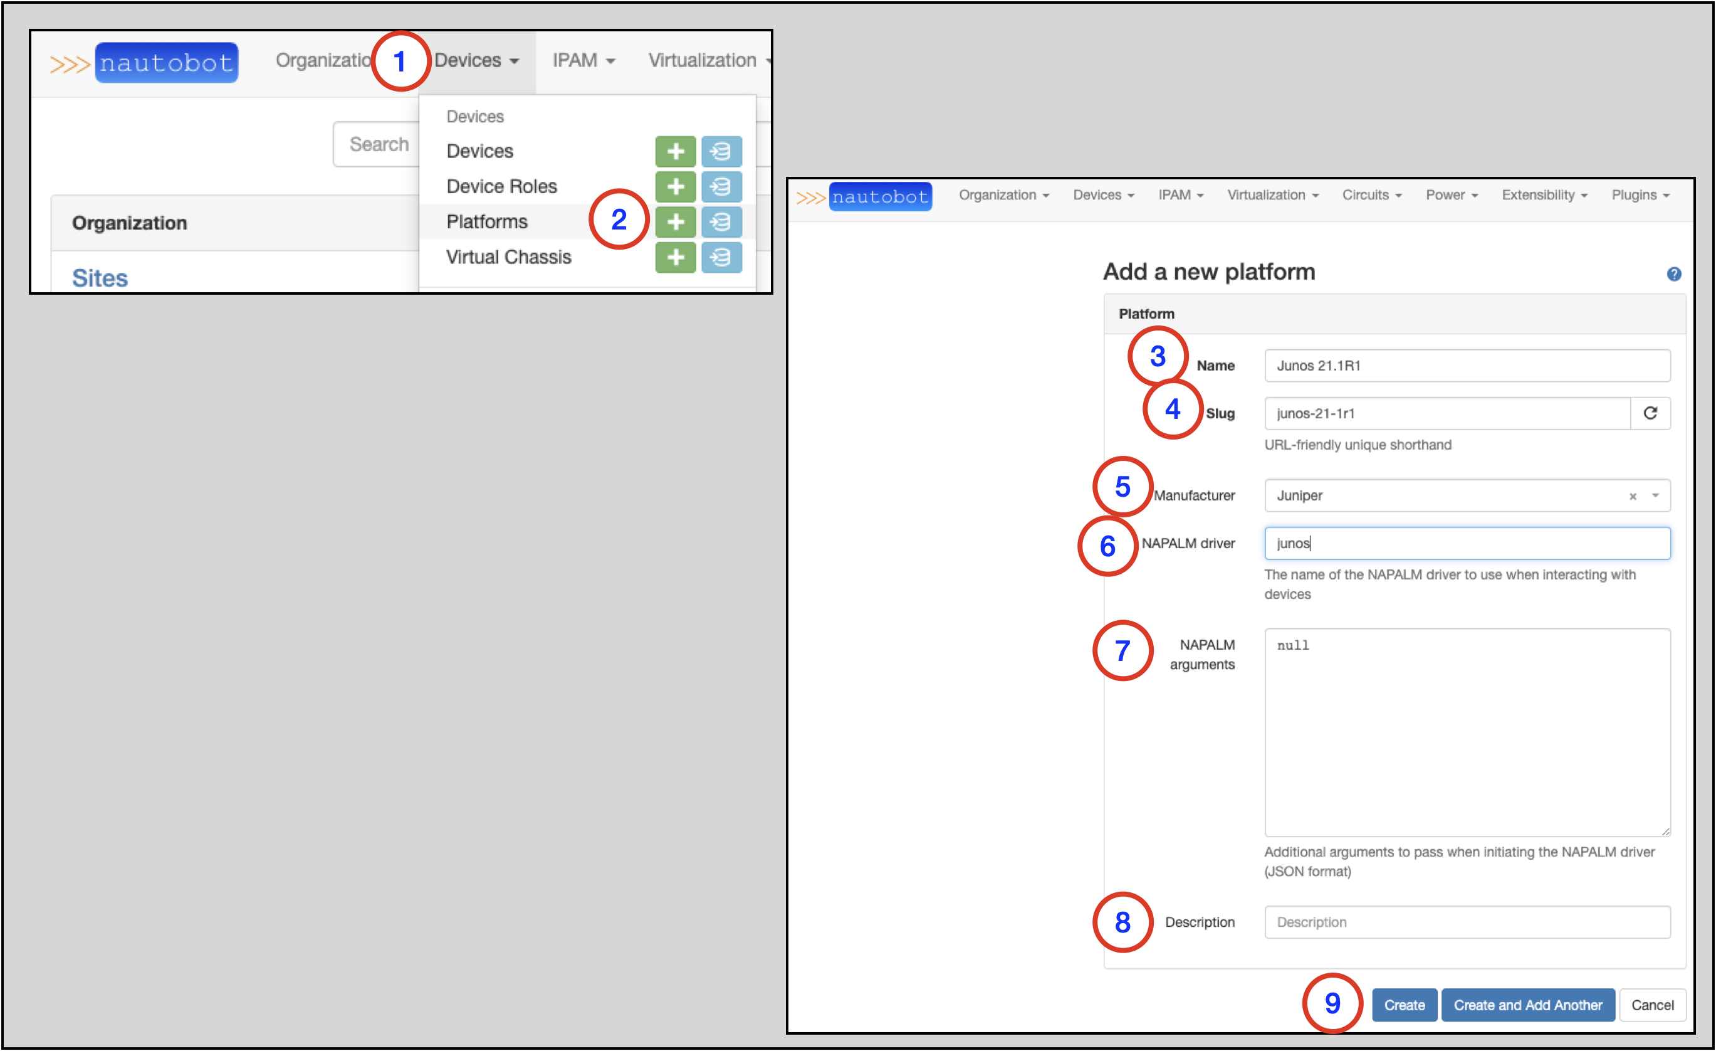Click the blue import icon for Virtual Chassis
The width and height of the screenshot is (1716, 1051).
[x=721, y=258]
